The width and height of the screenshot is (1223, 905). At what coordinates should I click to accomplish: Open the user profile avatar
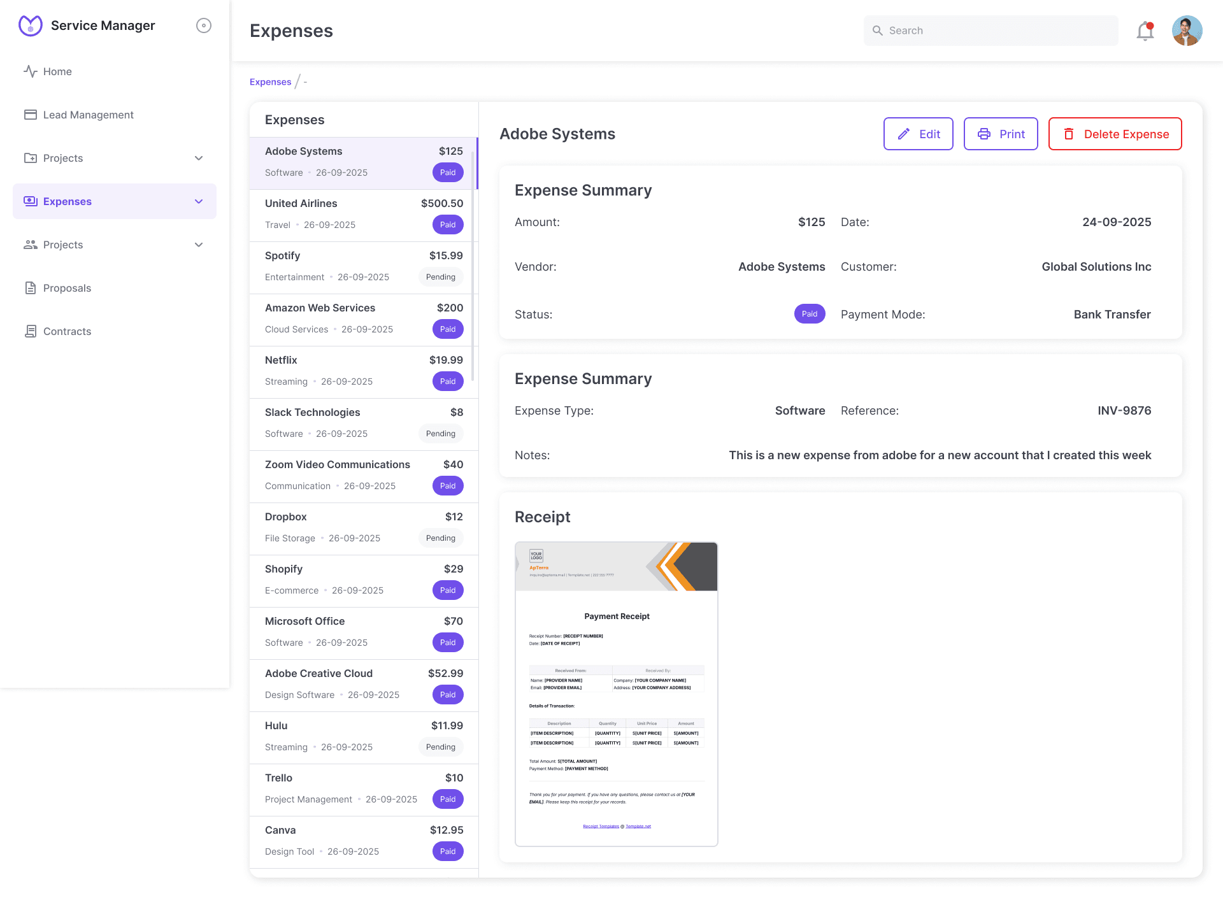pos(1187,31)
